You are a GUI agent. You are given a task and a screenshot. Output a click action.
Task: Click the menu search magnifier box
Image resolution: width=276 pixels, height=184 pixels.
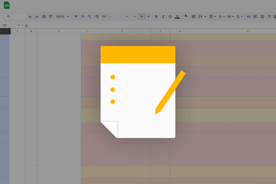pyautogui.click(x=16, y=16)
